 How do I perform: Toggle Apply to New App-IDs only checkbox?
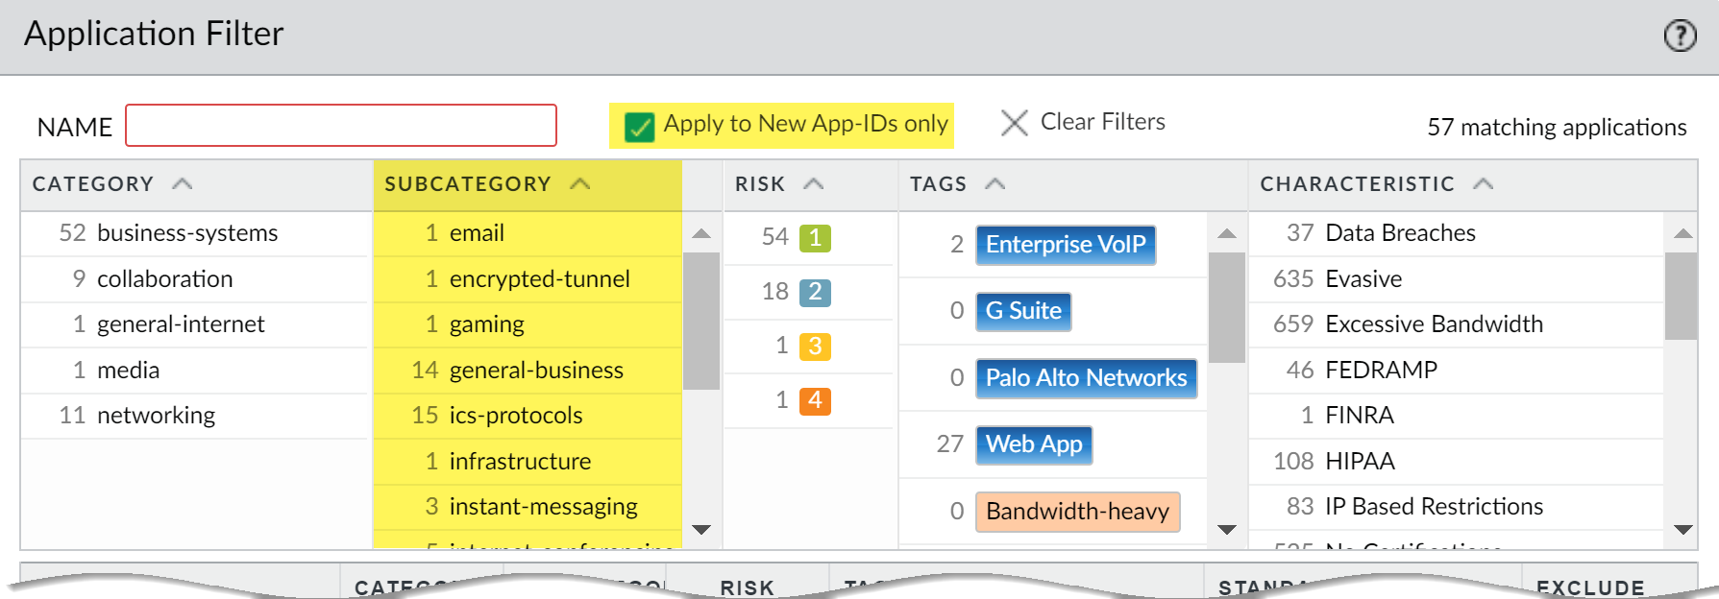tap(639, 126)
